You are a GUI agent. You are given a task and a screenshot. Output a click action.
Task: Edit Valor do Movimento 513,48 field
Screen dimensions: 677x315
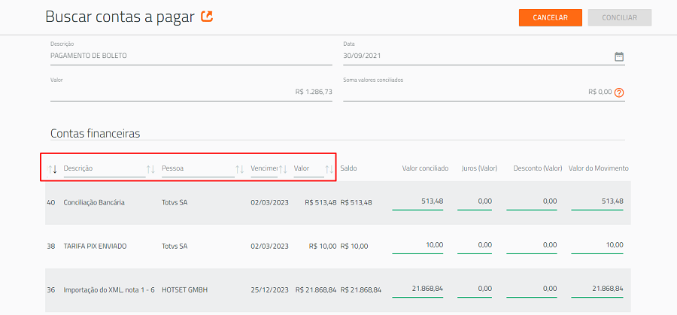click(x=597, y=201)
